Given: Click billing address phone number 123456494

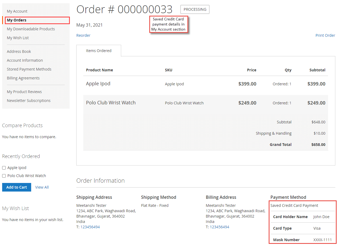Looking at the screenshot, I should tap(220, 227).
